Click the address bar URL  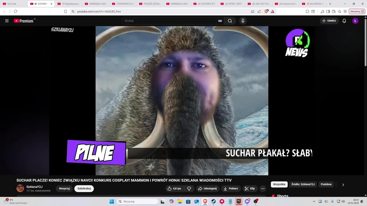click(x=99, y=11)
